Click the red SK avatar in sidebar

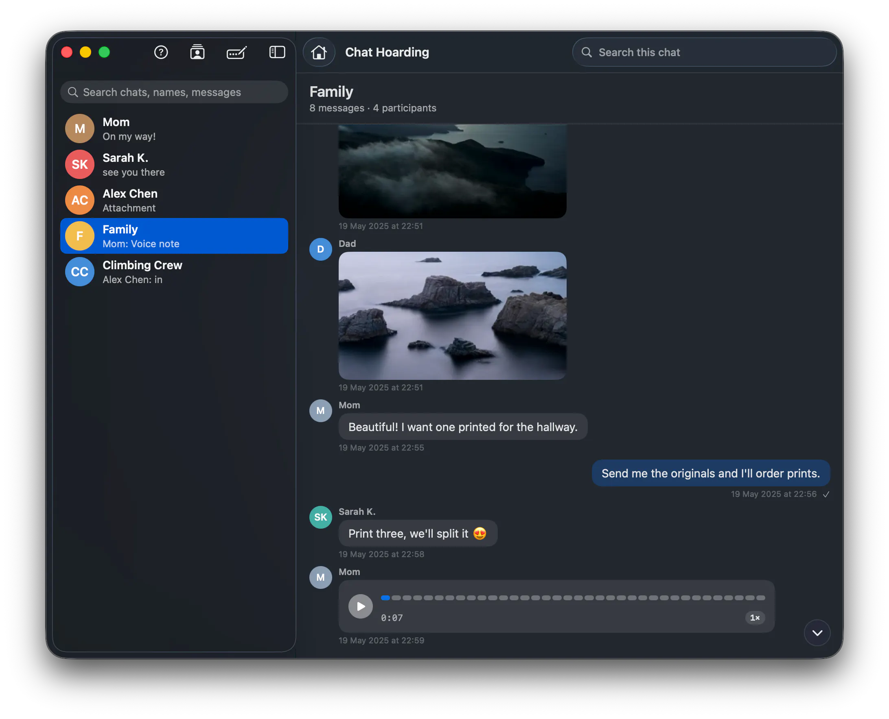click(x=79, y=164)
